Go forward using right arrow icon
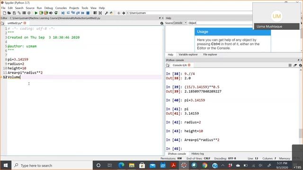This screenshot has width=303, height=170. tap(124, 13)
